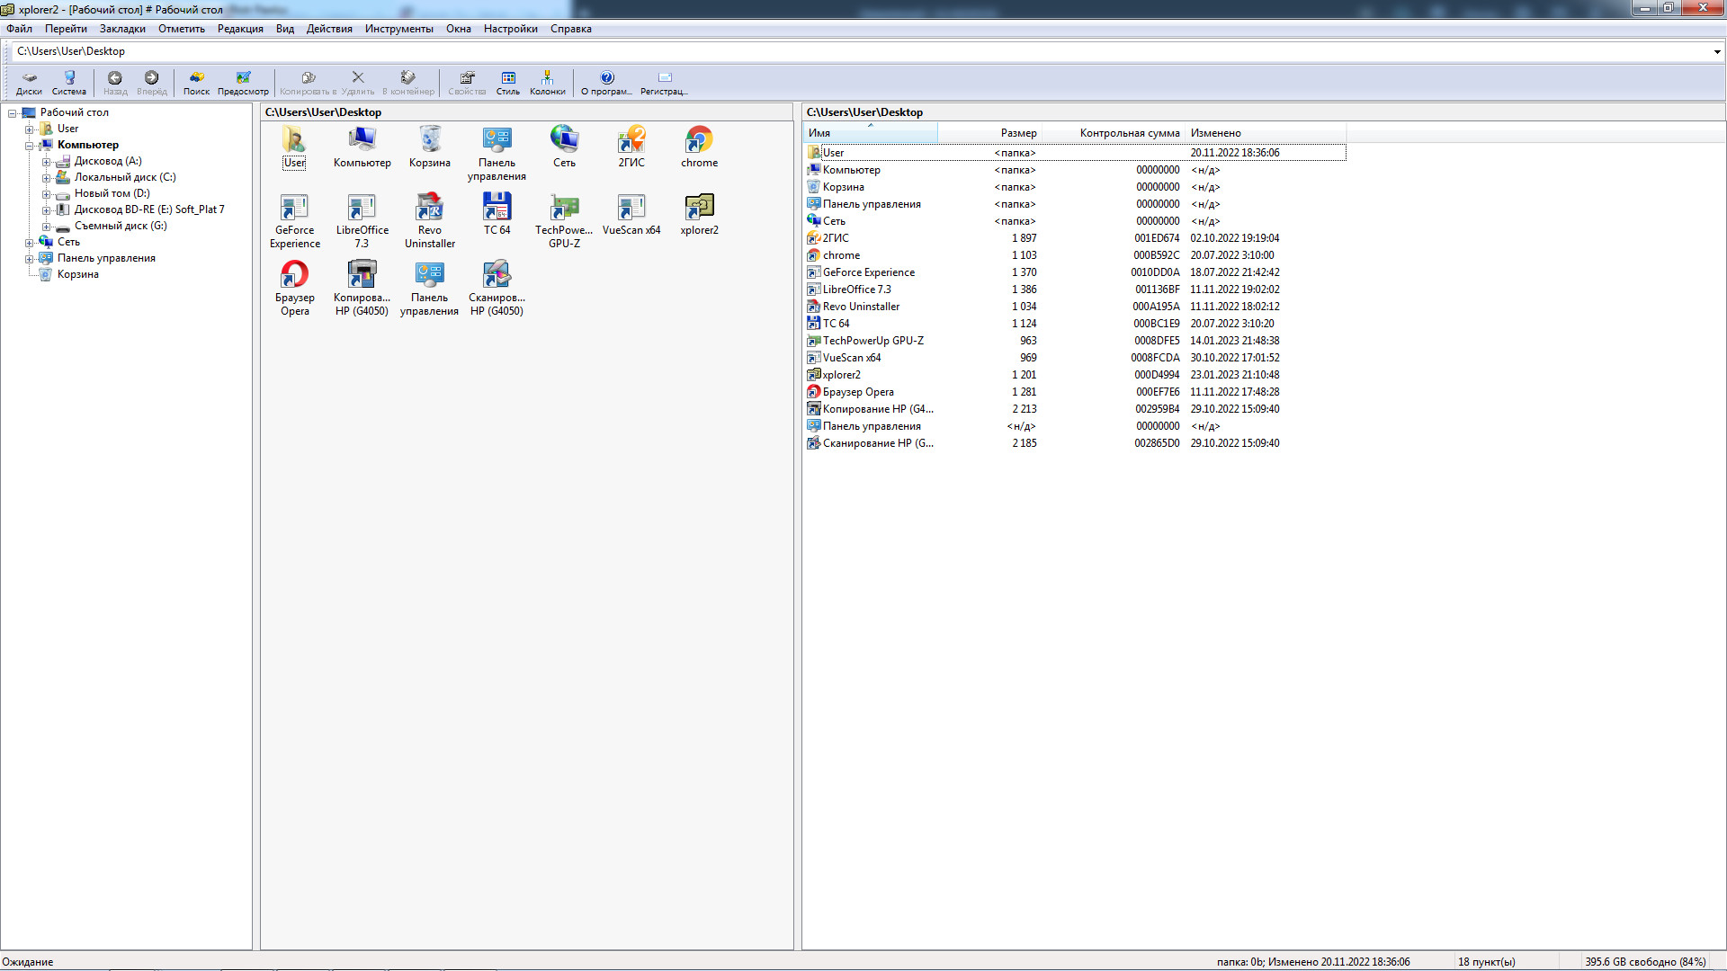Screen dimensions: 1727x971
Task: Expand the Сеть tree node
Action: click(30, 243)
